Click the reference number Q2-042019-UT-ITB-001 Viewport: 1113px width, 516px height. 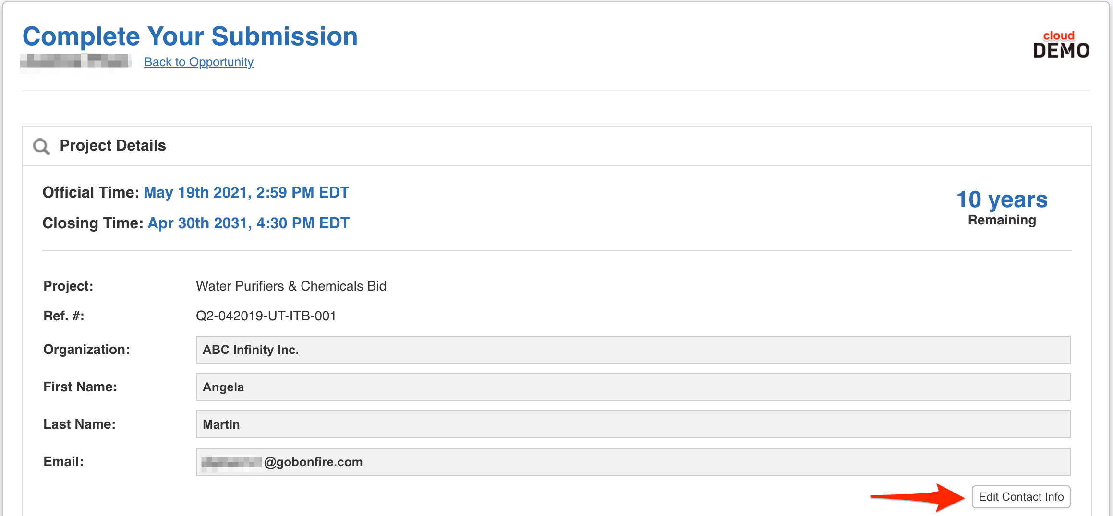[x=266, y=316]
